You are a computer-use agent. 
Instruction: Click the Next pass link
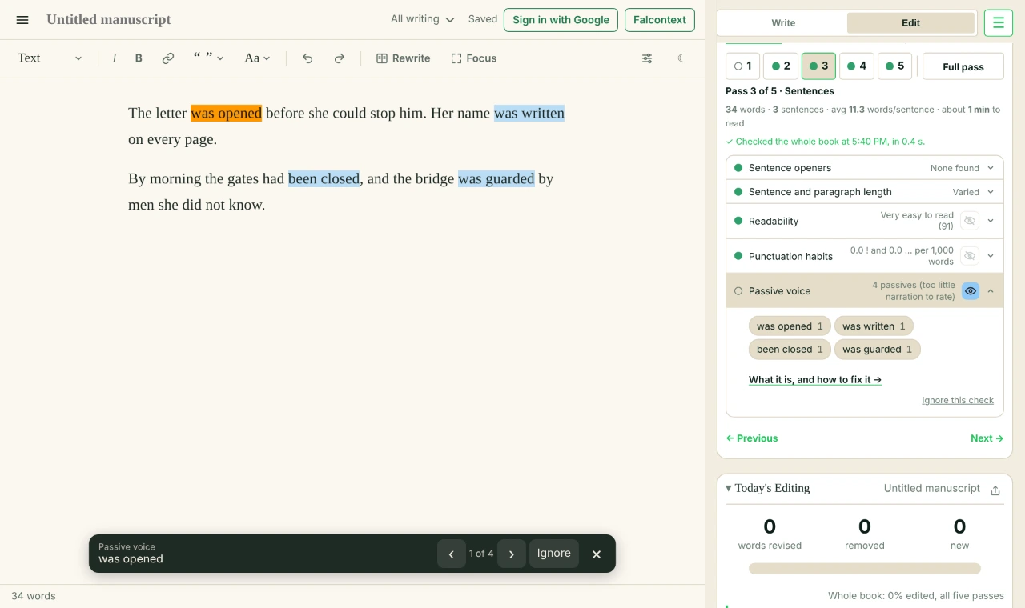(987, 438)
